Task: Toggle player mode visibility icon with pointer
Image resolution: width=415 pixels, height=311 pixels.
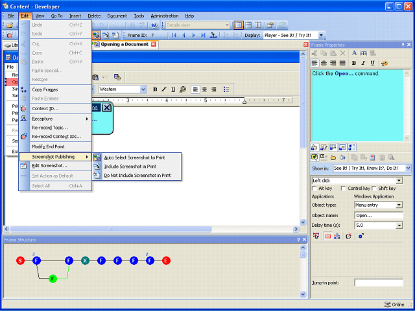Action: (x=333, y=147)
